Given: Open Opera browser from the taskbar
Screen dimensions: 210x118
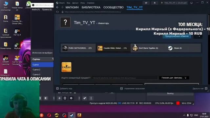Looking at the screenshot, I should click(49, 115).
